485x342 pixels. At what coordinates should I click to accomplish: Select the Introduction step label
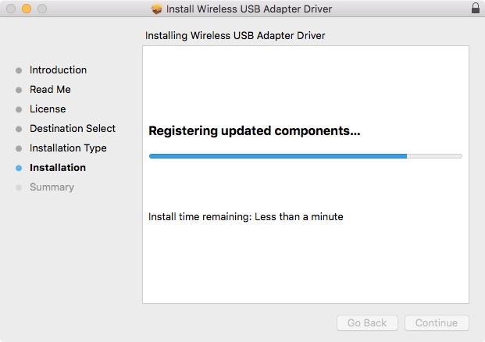coord(58,70)
